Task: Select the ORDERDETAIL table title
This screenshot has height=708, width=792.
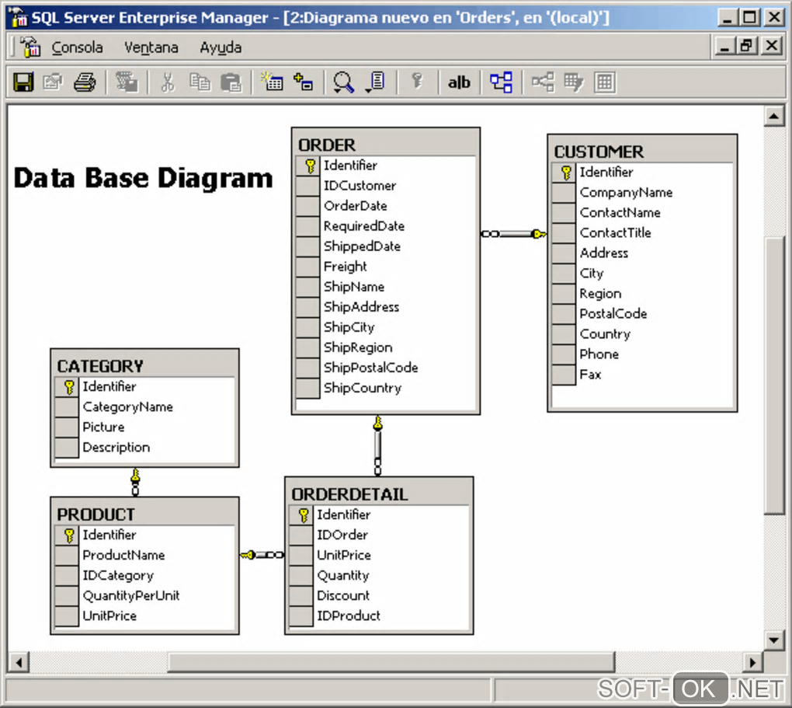Action: 349,494
